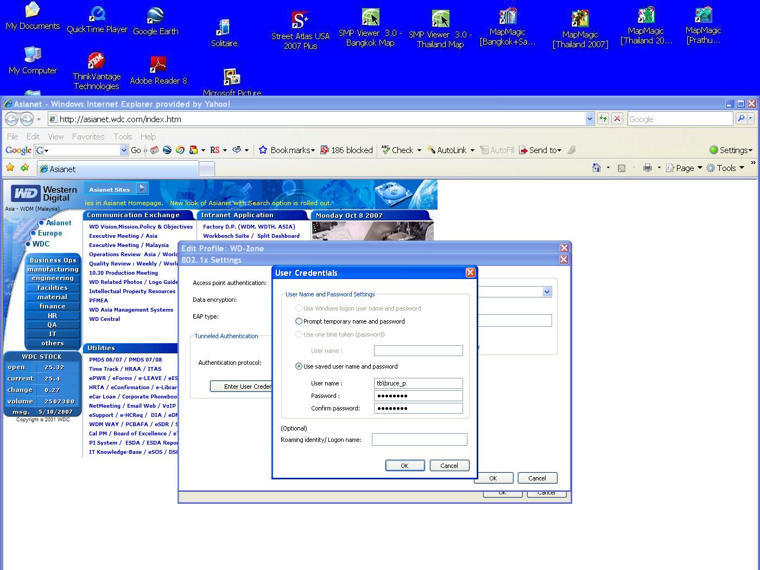Screen dimensions: 760x570
Task: Open the Executive Meeting / Asia link
Action: point(123,236)
